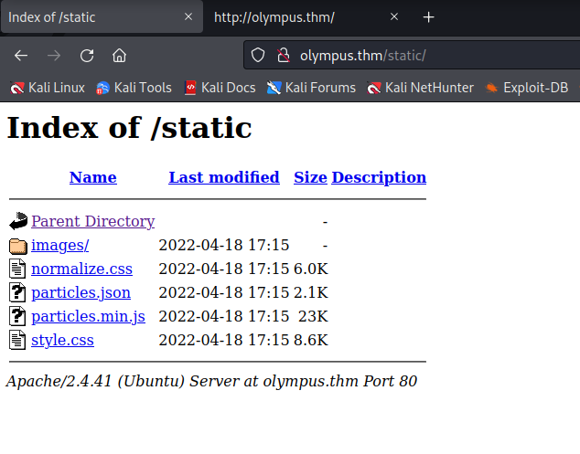Viewport: 580px width, 454px height.
Task: Click the modified date in the normalize.css row
Action: (224, 269)
